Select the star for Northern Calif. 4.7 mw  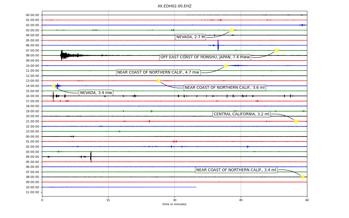point(226,66)
